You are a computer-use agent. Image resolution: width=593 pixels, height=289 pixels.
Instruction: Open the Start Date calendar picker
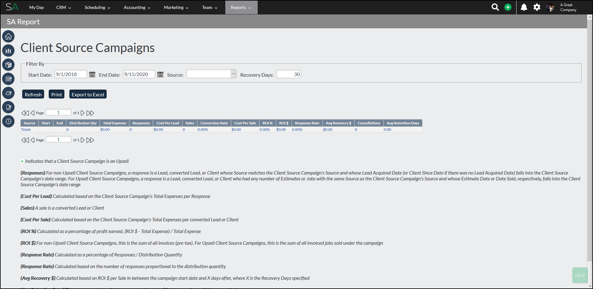pos(92,74)
